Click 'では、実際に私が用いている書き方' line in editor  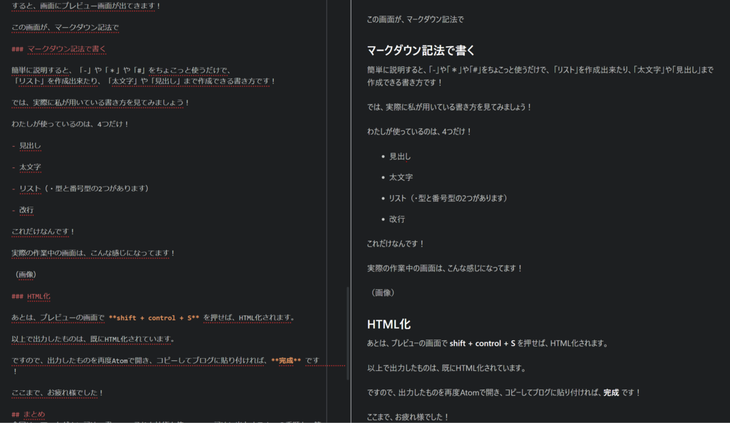(101, 103)
